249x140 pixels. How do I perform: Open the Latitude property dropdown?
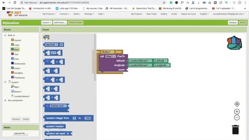tap(161, 61)
